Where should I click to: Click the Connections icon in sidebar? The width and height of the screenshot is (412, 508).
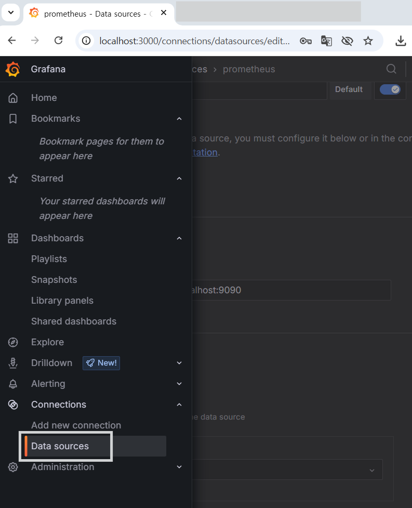click(13, 405)
